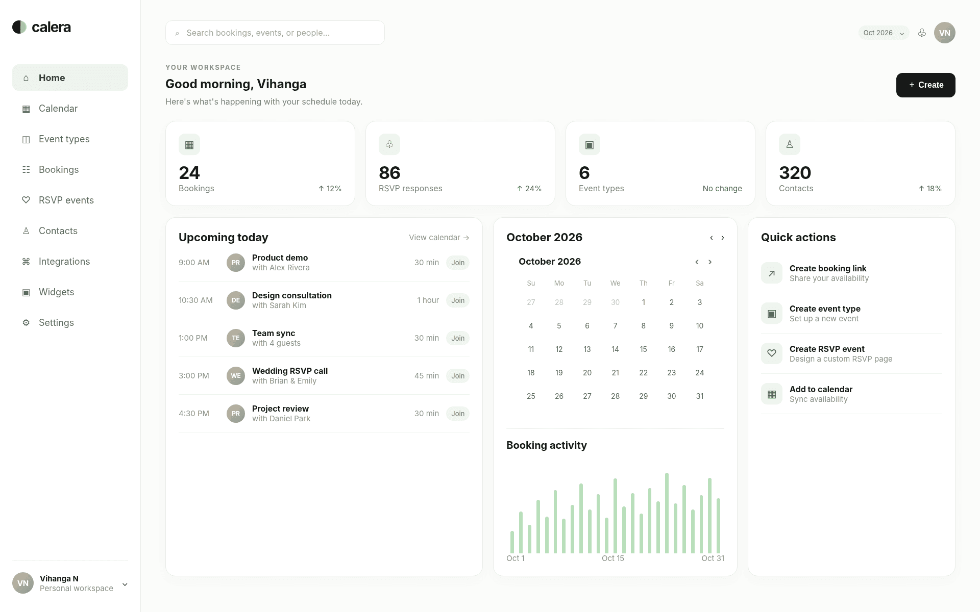This screenshot has height=612, width=980.
Task: Click Add to calendar quick action title
Action: coord(821,389)
